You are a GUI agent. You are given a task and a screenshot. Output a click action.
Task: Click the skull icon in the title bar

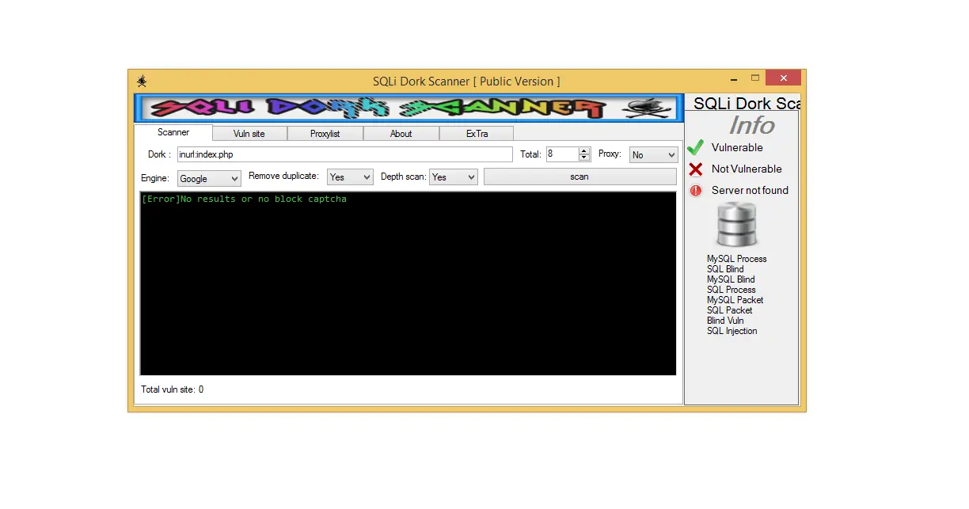(x=142, y=81)
